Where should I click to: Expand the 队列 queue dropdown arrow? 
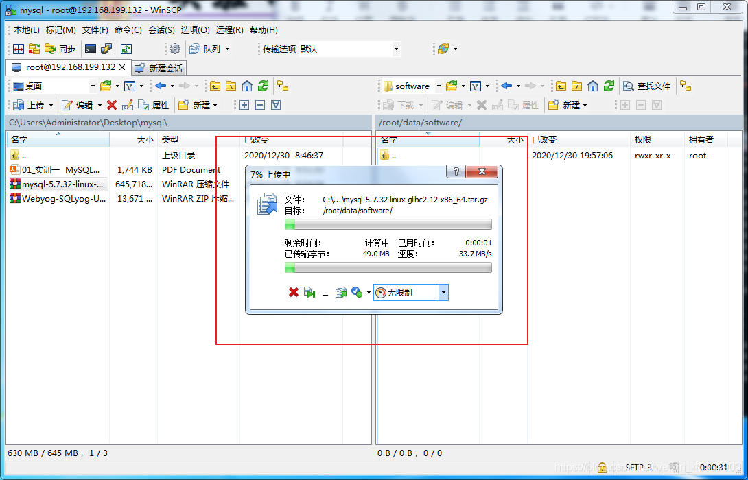[x=227, y=49]
